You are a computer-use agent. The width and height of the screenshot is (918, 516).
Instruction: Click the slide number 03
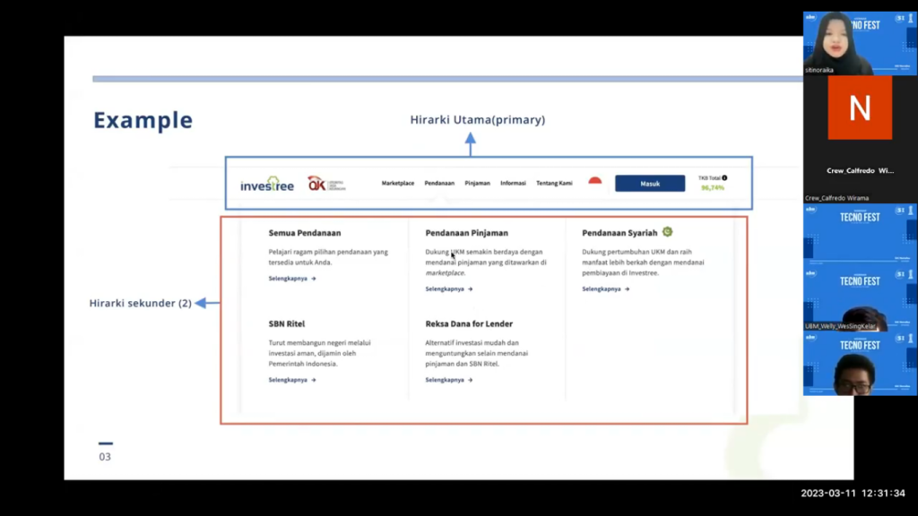[105, 456]
